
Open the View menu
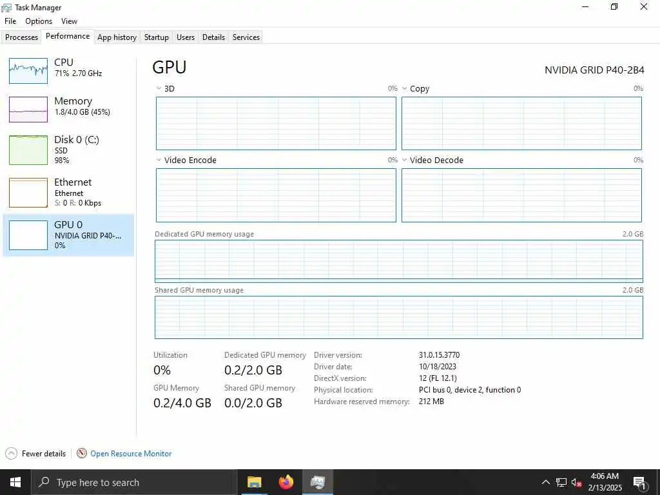[x=69, y=21]
